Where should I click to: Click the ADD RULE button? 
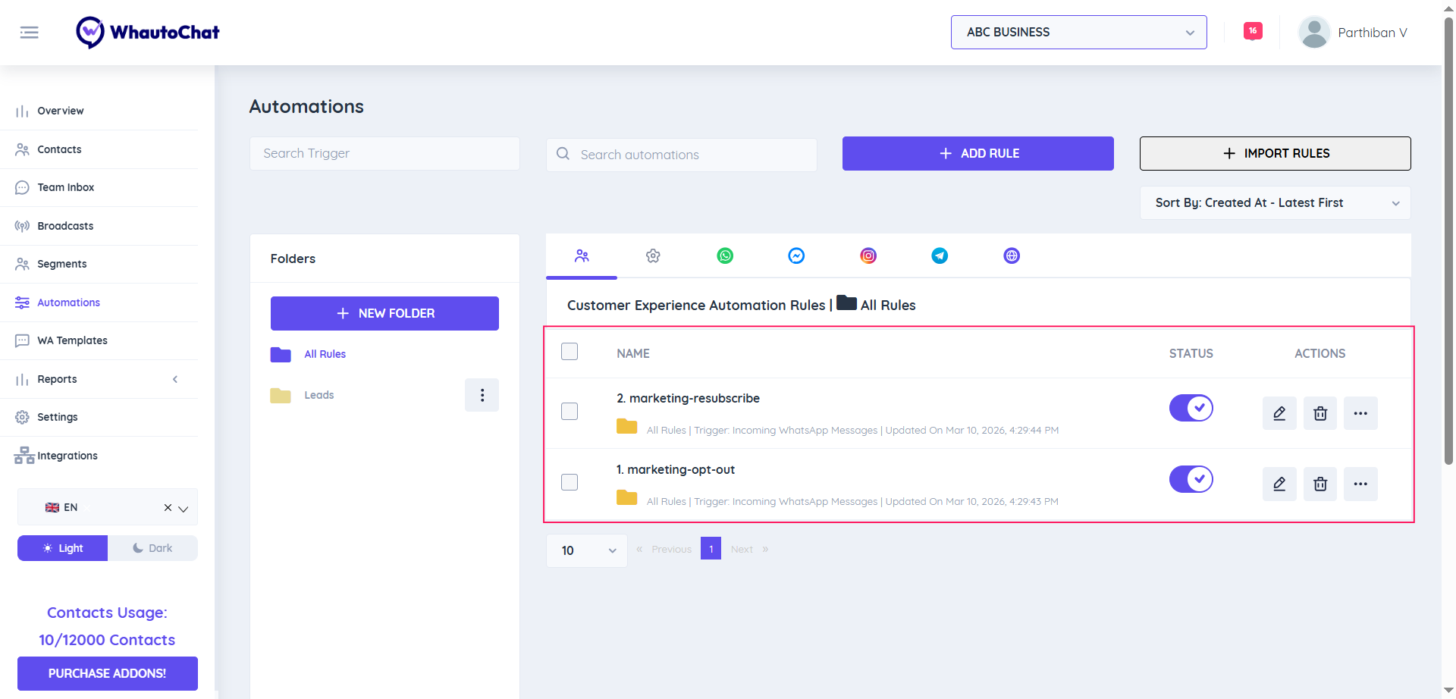click(x=977, y=153)
